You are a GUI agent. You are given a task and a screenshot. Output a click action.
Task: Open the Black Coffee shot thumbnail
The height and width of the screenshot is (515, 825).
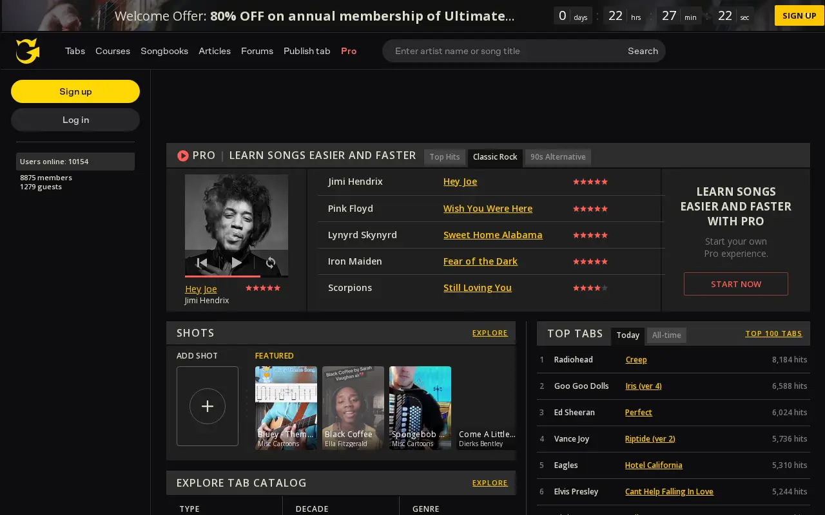[353, 408]
